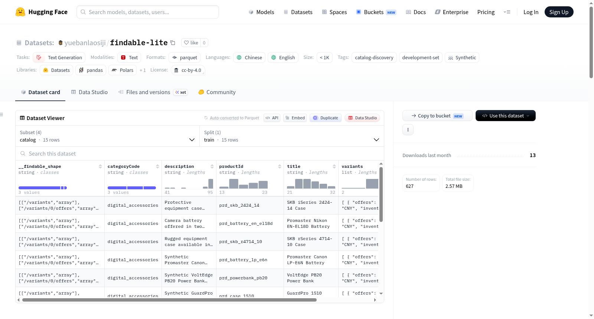Select the Synthetic tag
Image resolution: width=594 pixels, height=319 pixels.
[462, 57]
